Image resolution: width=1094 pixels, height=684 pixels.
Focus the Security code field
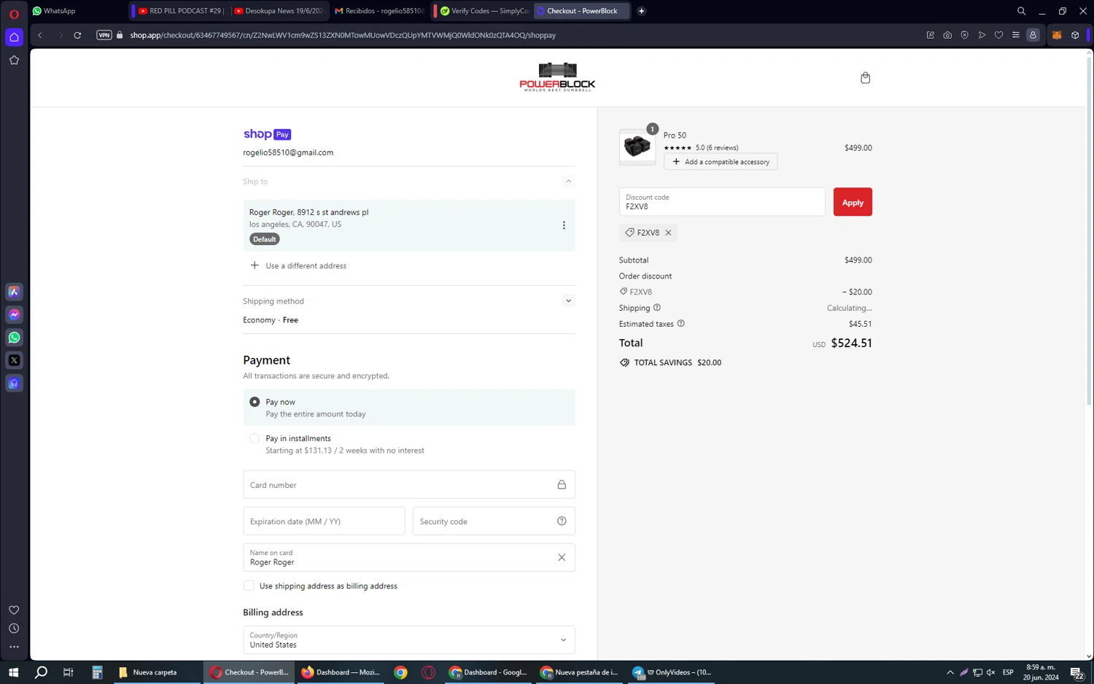tap(494, 521)
